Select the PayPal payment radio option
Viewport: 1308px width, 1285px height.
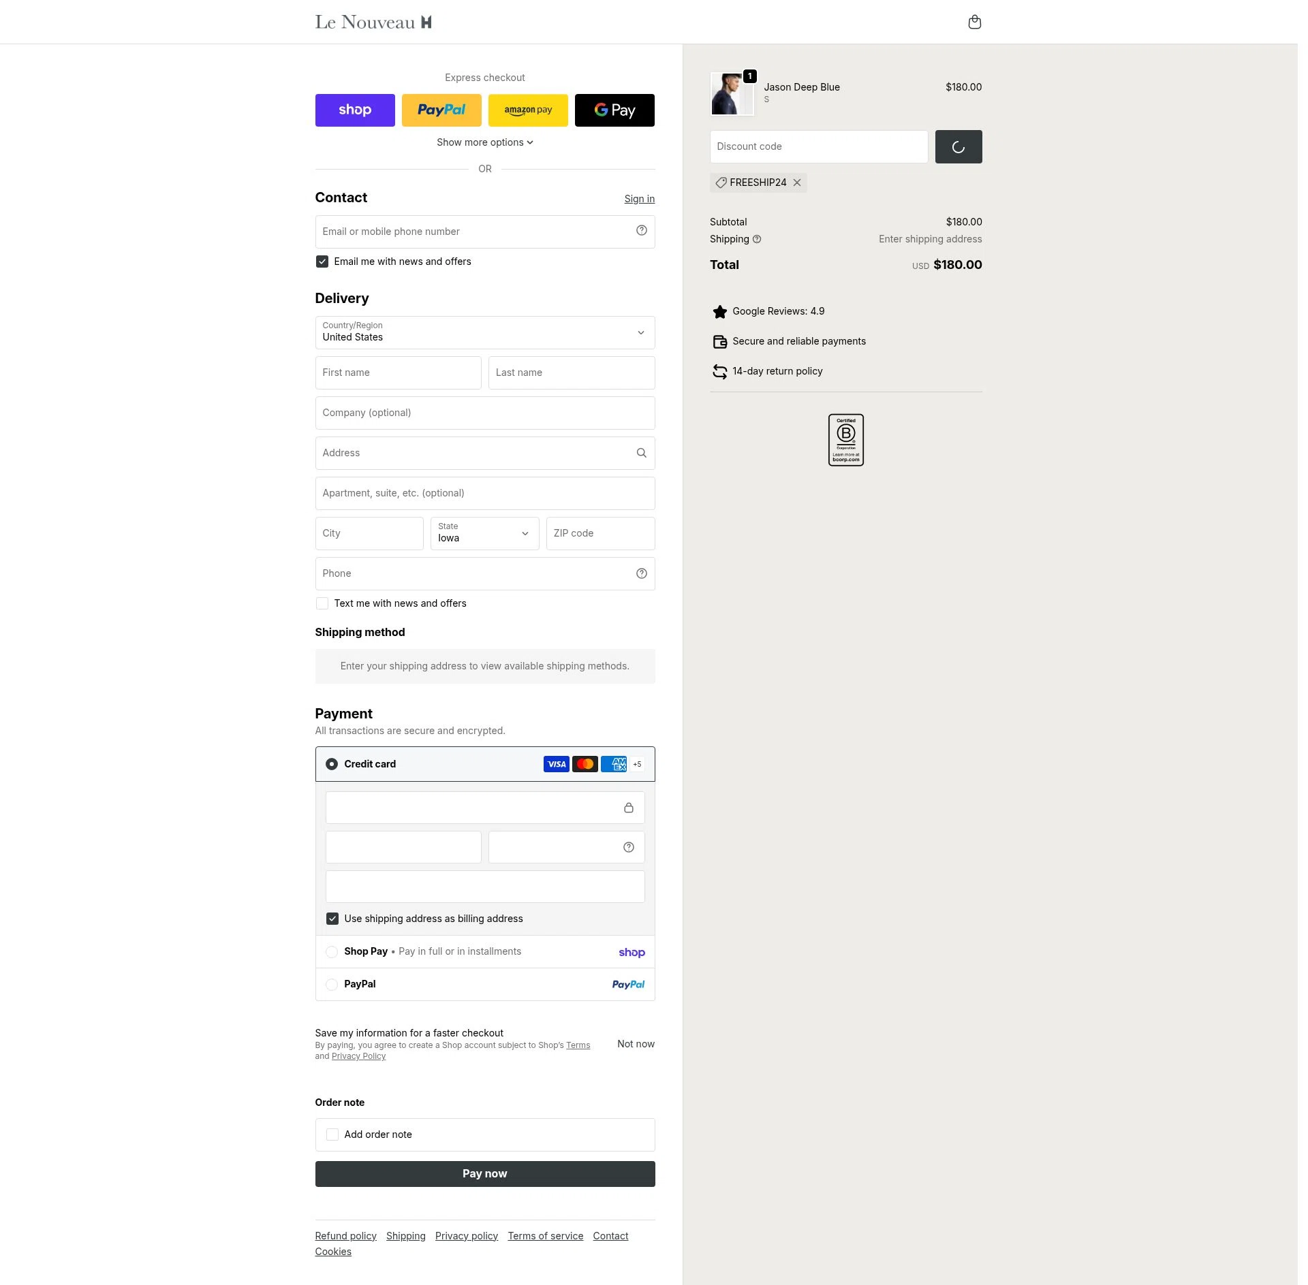pos(332,985)
